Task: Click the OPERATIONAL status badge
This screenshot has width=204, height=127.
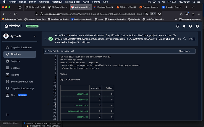Action: pos(32,26)
